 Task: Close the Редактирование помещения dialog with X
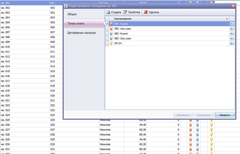[x=233, y=6]
